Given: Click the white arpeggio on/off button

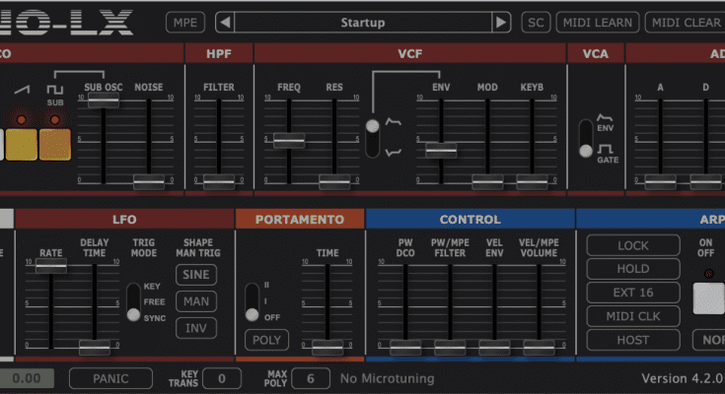Looking at the screenshot, I should [x=708, y=297].
